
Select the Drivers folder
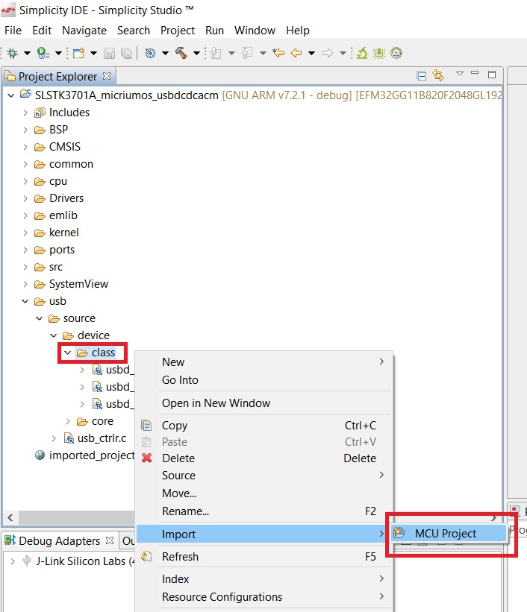pyautogui.click(x=66, y=198)
